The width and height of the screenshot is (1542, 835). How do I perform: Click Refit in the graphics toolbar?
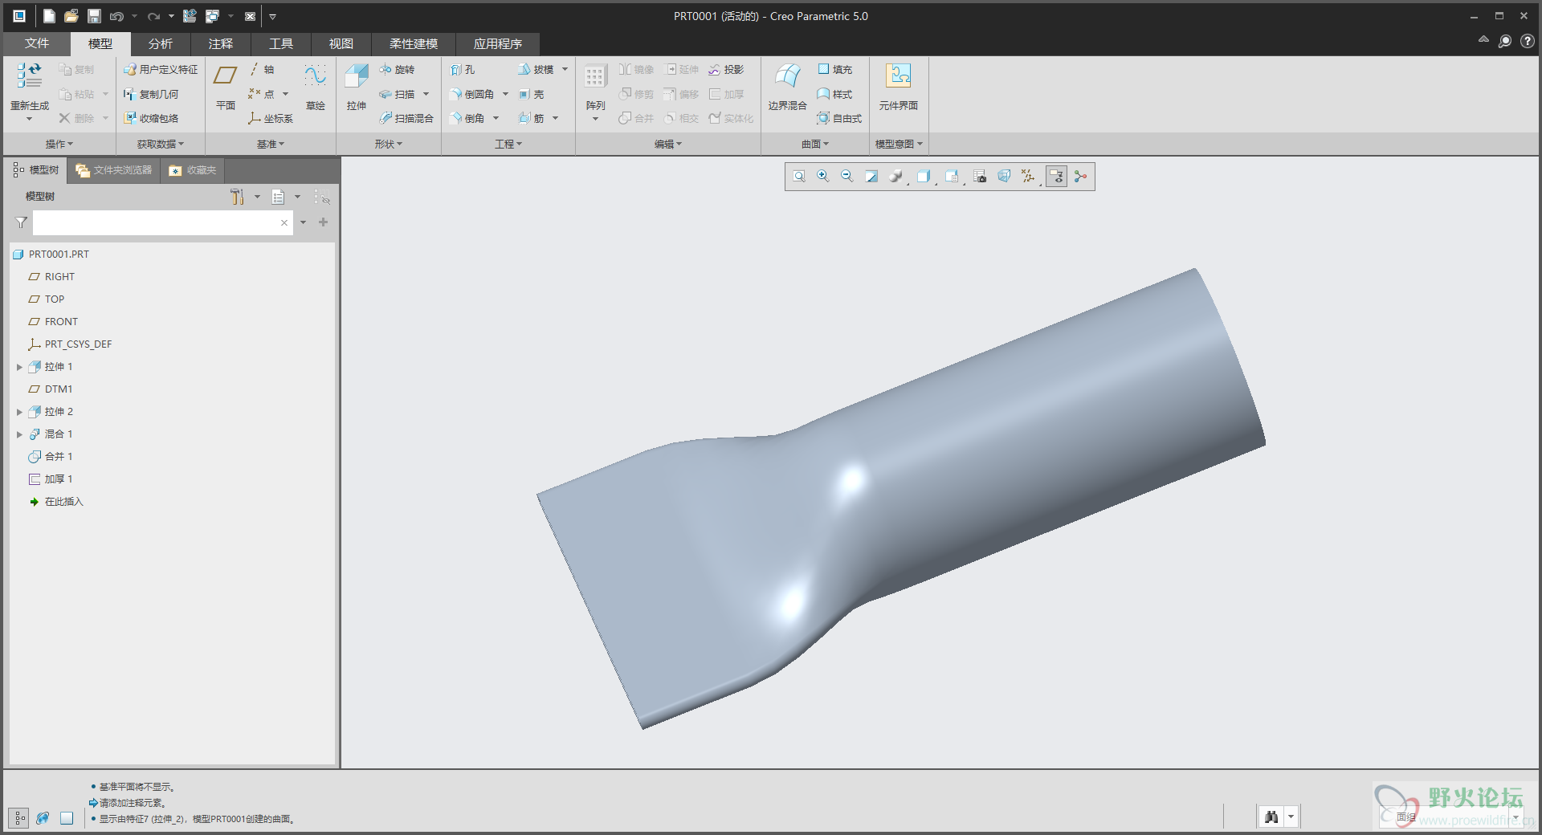[x=799, y=176]
